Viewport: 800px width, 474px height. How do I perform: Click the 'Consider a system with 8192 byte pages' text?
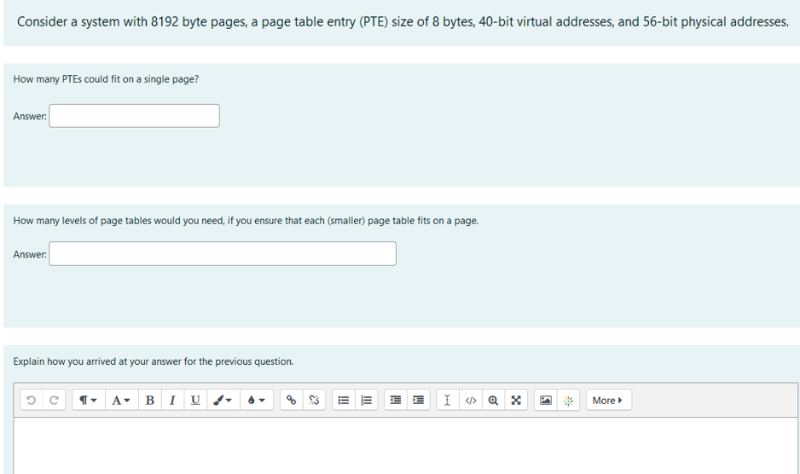[x=403, y=22]
